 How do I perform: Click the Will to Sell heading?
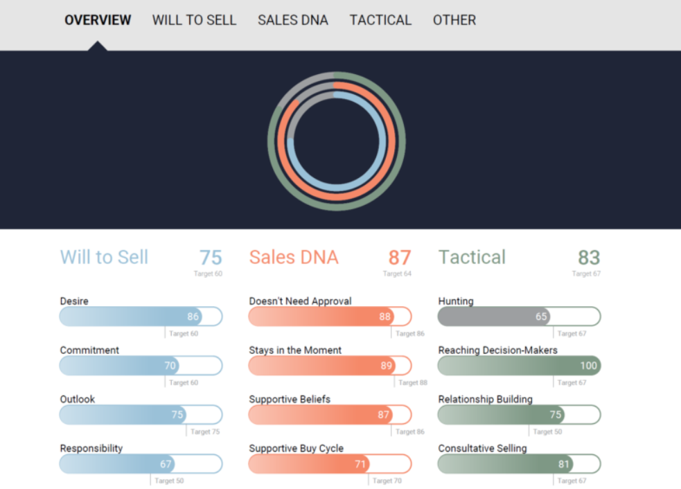click(x=104, y=257)
